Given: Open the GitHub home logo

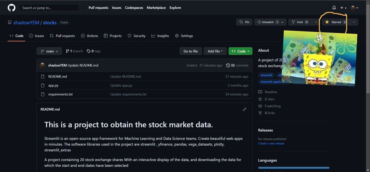Looking at the screenshot, I should point(11,8).
